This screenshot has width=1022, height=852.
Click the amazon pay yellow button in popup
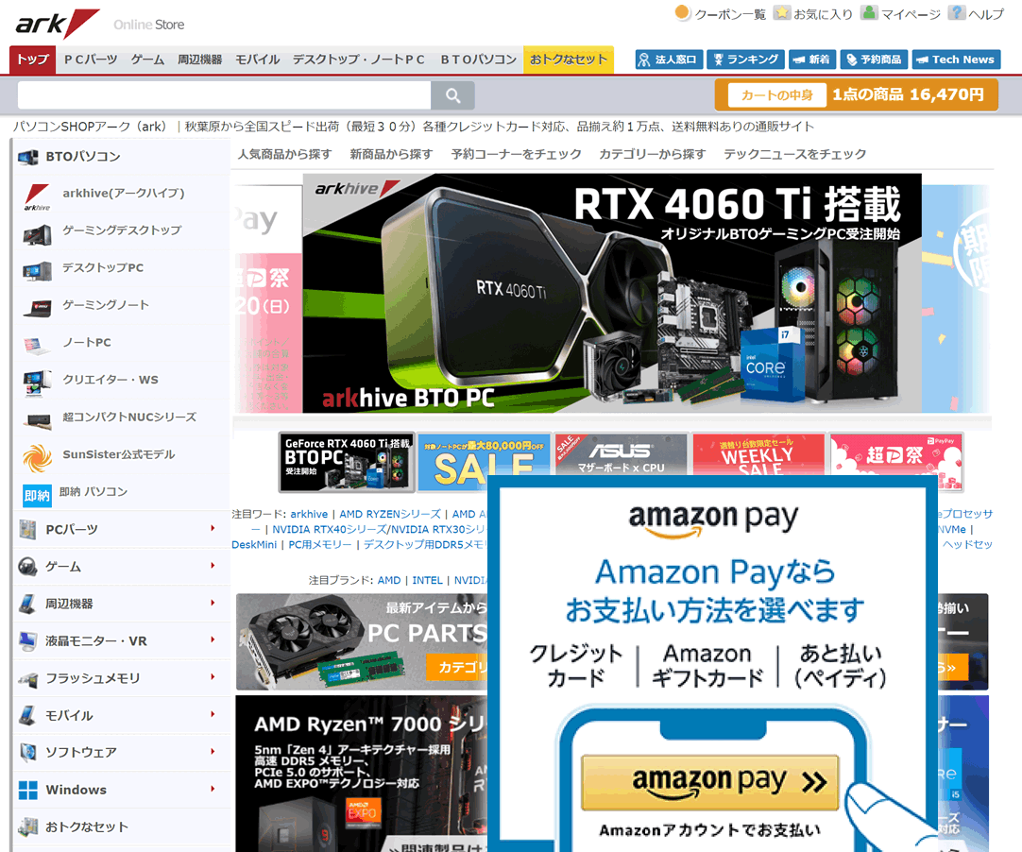click(x=709, y=782)
